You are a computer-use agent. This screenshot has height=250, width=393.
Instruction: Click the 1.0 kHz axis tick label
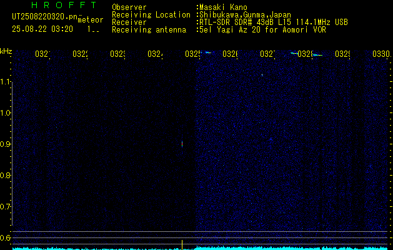click(6, 113)
